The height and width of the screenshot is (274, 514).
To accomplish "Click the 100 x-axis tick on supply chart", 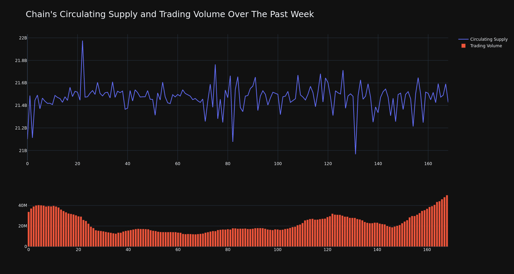I will pos(278,164).
